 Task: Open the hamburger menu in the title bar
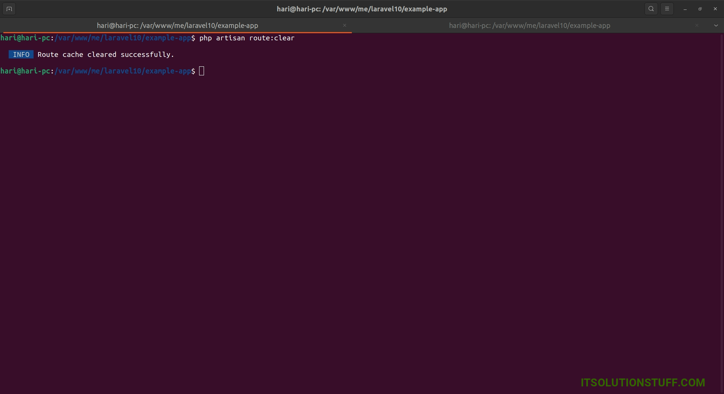coord(667,9)
